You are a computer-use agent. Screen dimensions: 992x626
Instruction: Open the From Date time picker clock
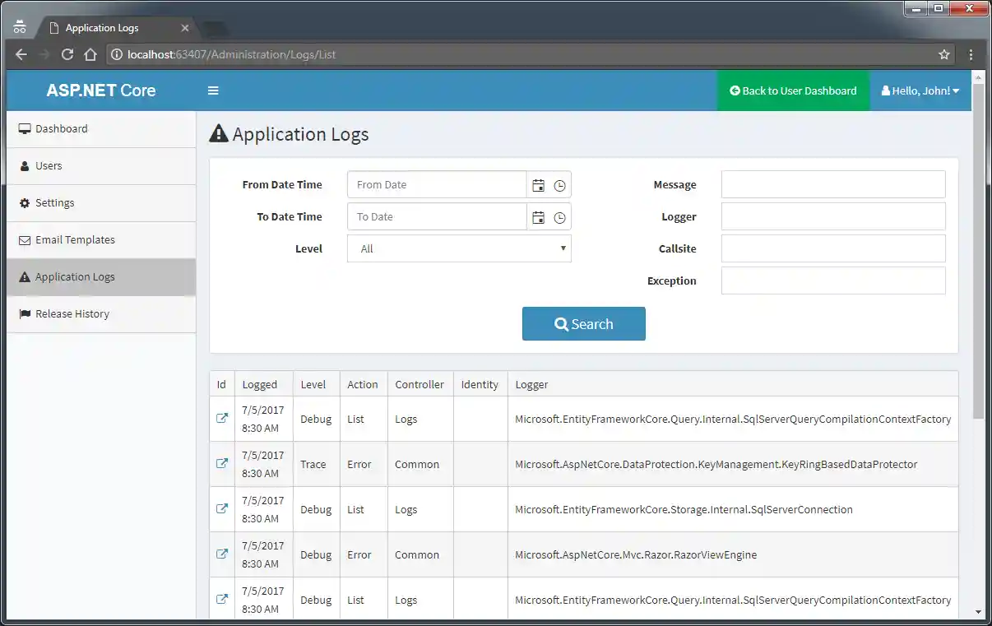(560, 184)
